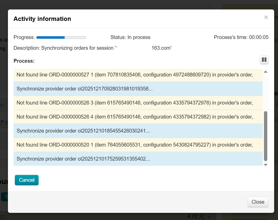Screen dimensions: 278x220
Task: Click the ORD-0000000520 1 not found line
Action: tap(135, 145)
